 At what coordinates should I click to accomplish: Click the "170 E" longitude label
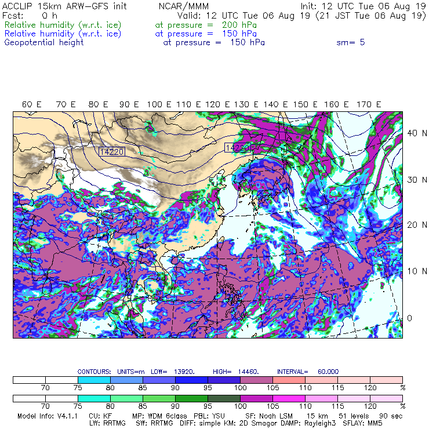click(369, 104)
